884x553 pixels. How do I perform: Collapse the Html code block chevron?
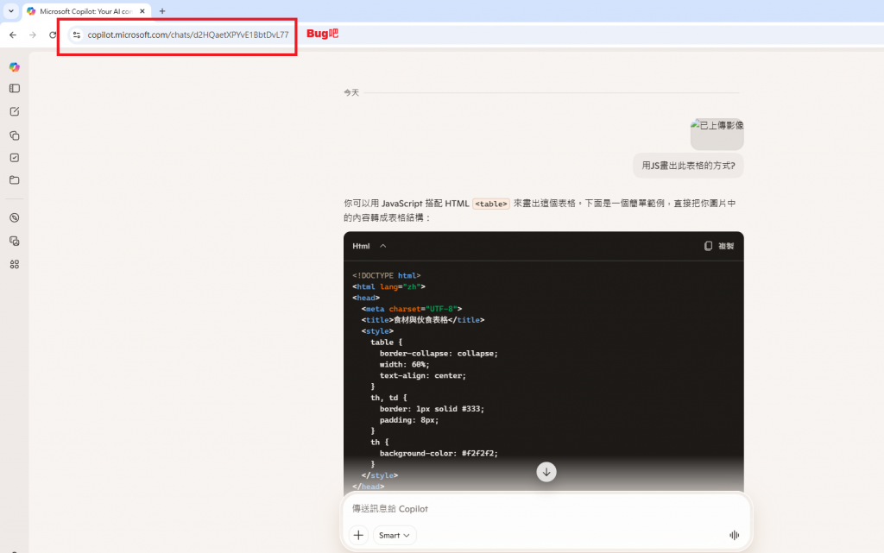click(382, 246)
